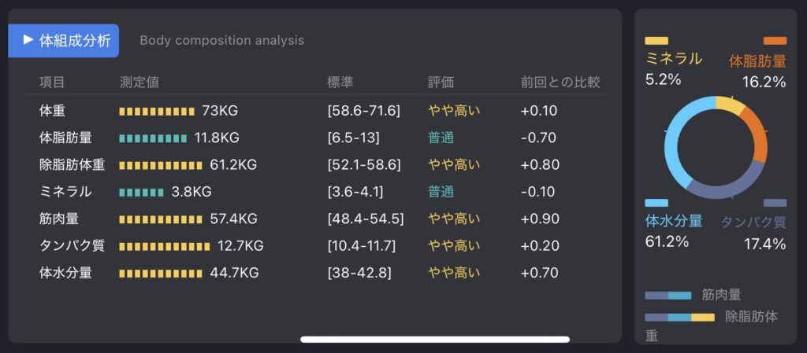This screenshot has width=807, height=353.
Task: Select the 体脂肪量 11.8KG green bar
Action: click(153, 138)
